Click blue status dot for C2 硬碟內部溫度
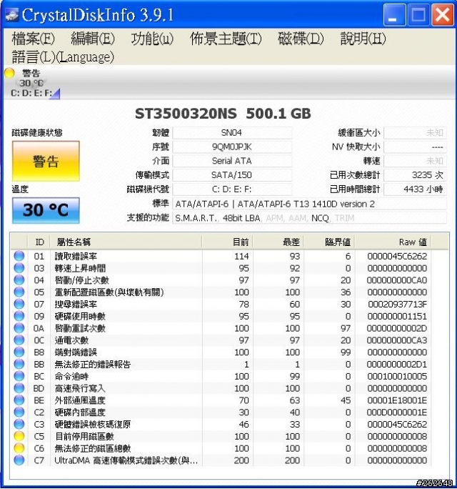Image resolution: width=457 pixels, height=489 pixels. click(x=19, y=412)
